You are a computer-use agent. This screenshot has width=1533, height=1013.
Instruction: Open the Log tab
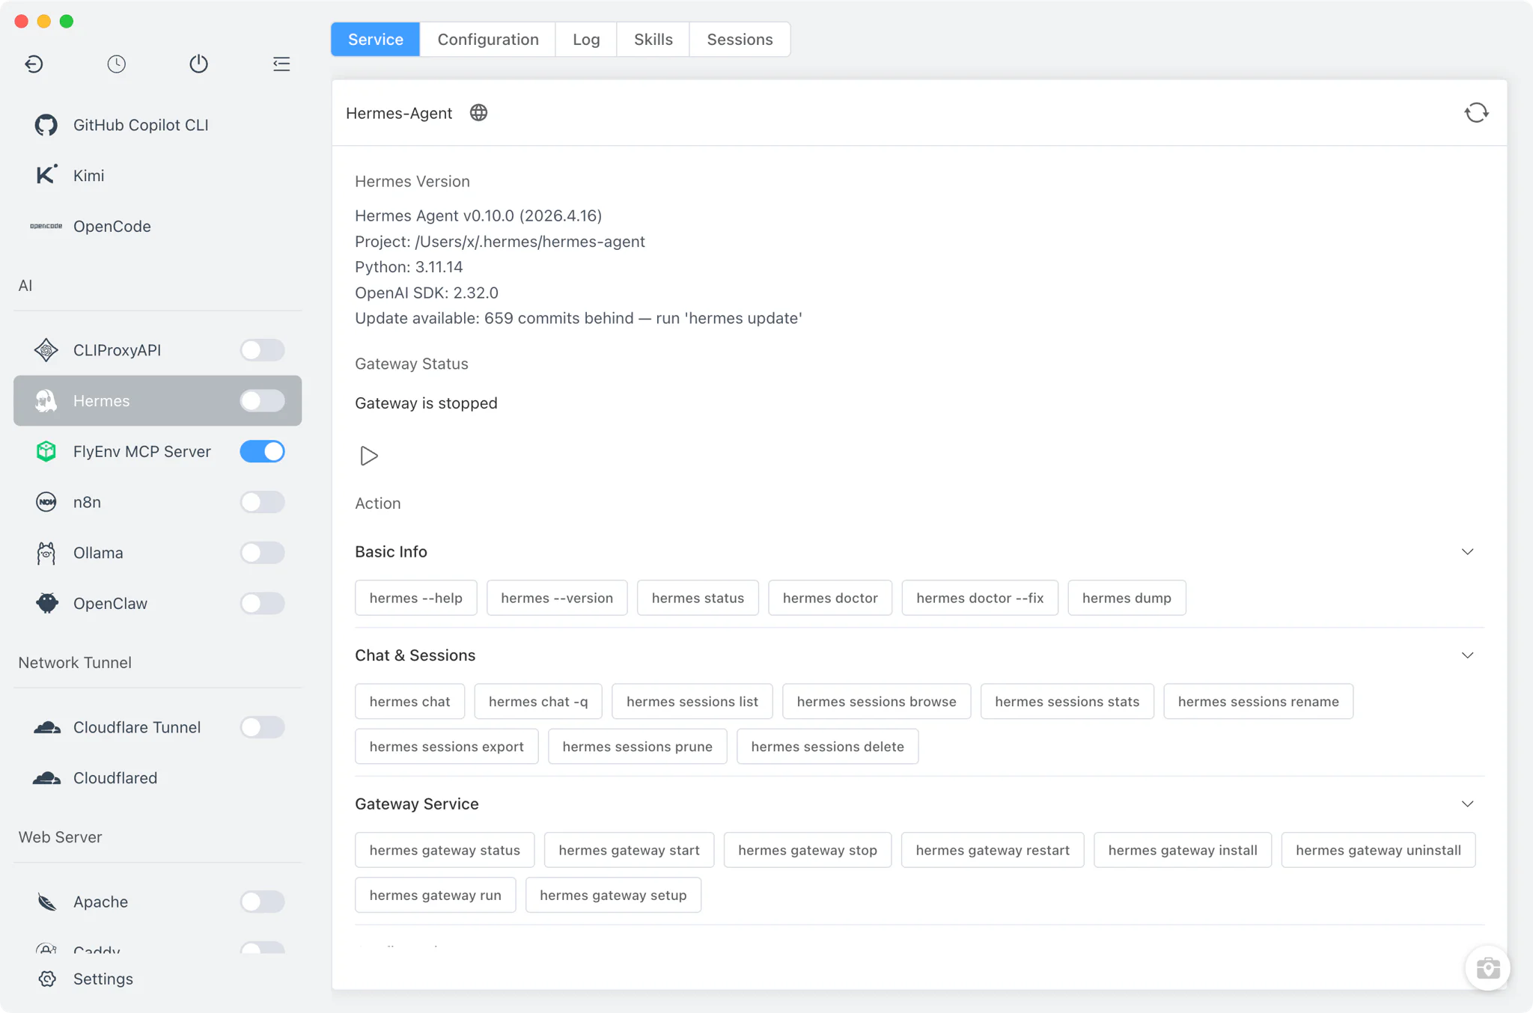[586, 40]
